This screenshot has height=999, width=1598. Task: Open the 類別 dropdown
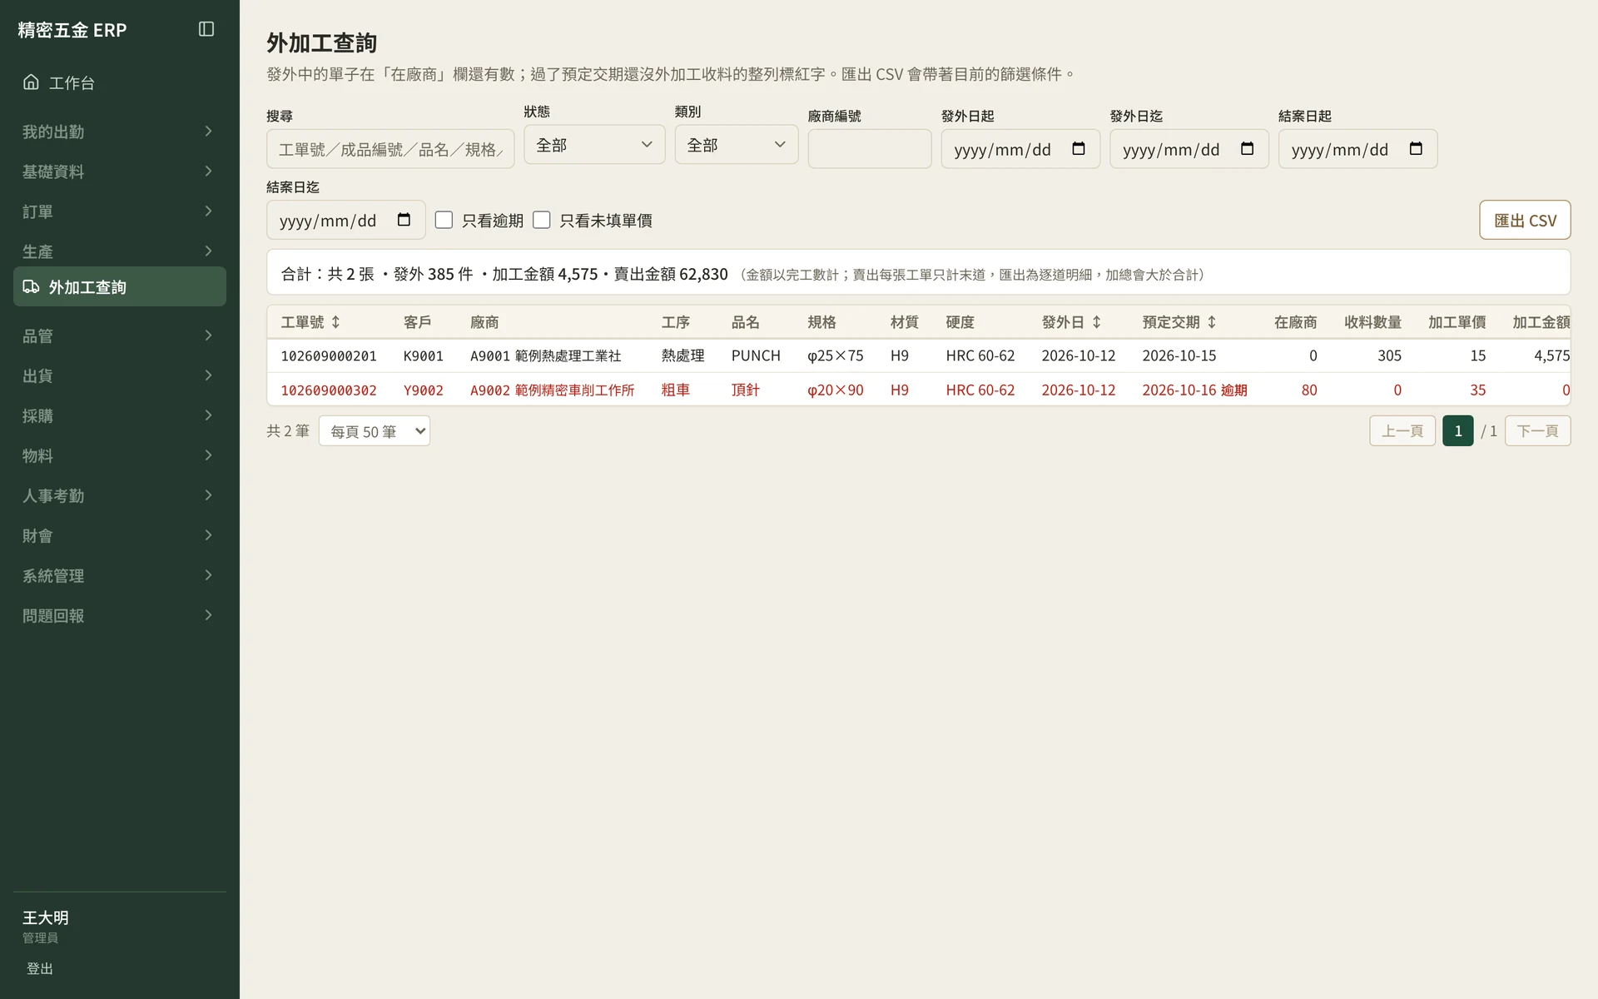pos(736,145)
